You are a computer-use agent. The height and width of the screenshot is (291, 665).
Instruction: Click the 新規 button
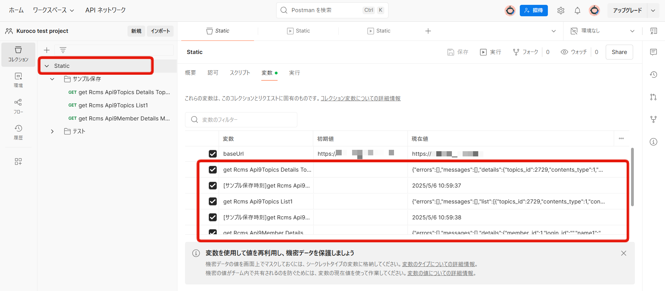click(136, 31)
